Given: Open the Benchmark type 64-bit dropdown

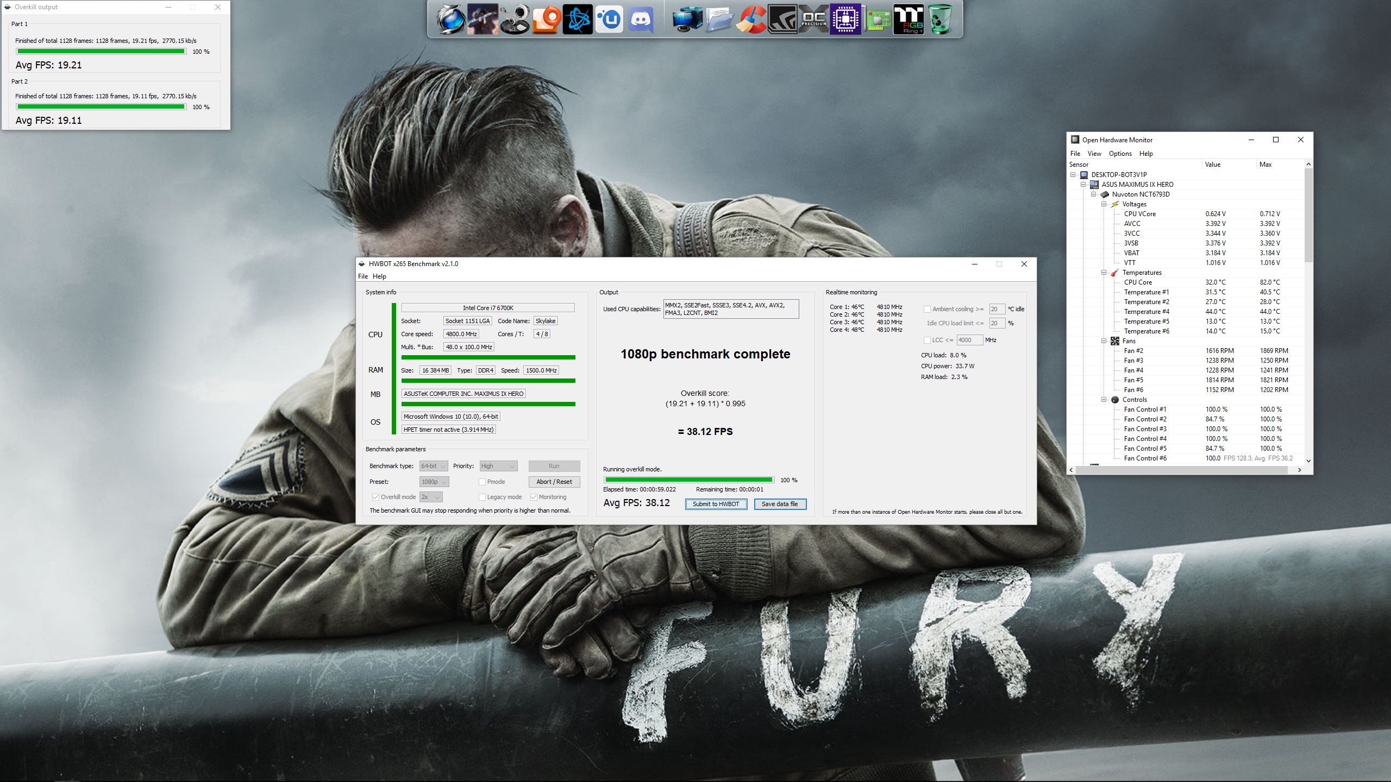Looking at the screenshot, I should coord(434,466).
